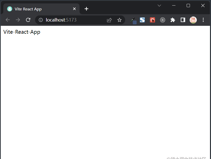The width and height of the screenshot is (211, 159).
Task: Open the blue S extension
Action: tap(142, 20)
